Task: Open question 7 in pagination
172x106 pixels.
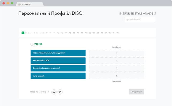Action: click(41, 33)
